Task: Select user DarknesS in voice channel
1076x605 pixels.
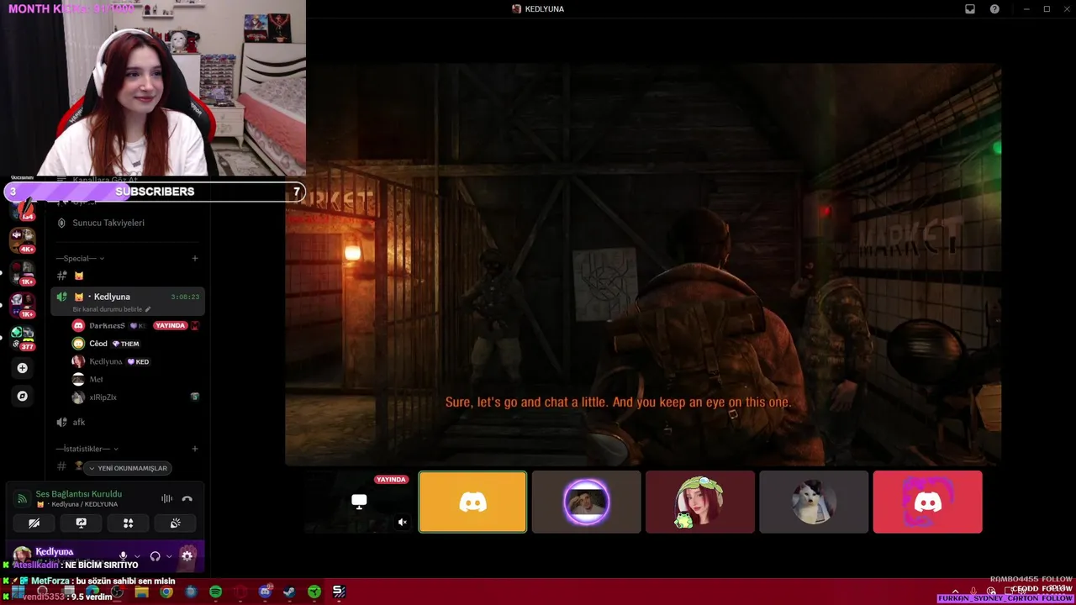Action: (x=107, y=325)
